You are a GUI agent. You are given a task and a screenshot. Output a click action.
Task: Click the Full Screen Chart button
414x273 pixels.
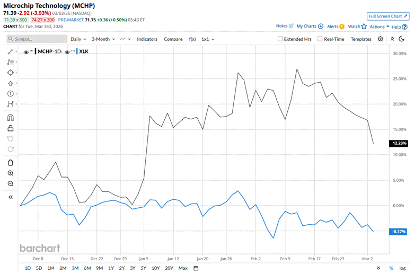[388, 16]
